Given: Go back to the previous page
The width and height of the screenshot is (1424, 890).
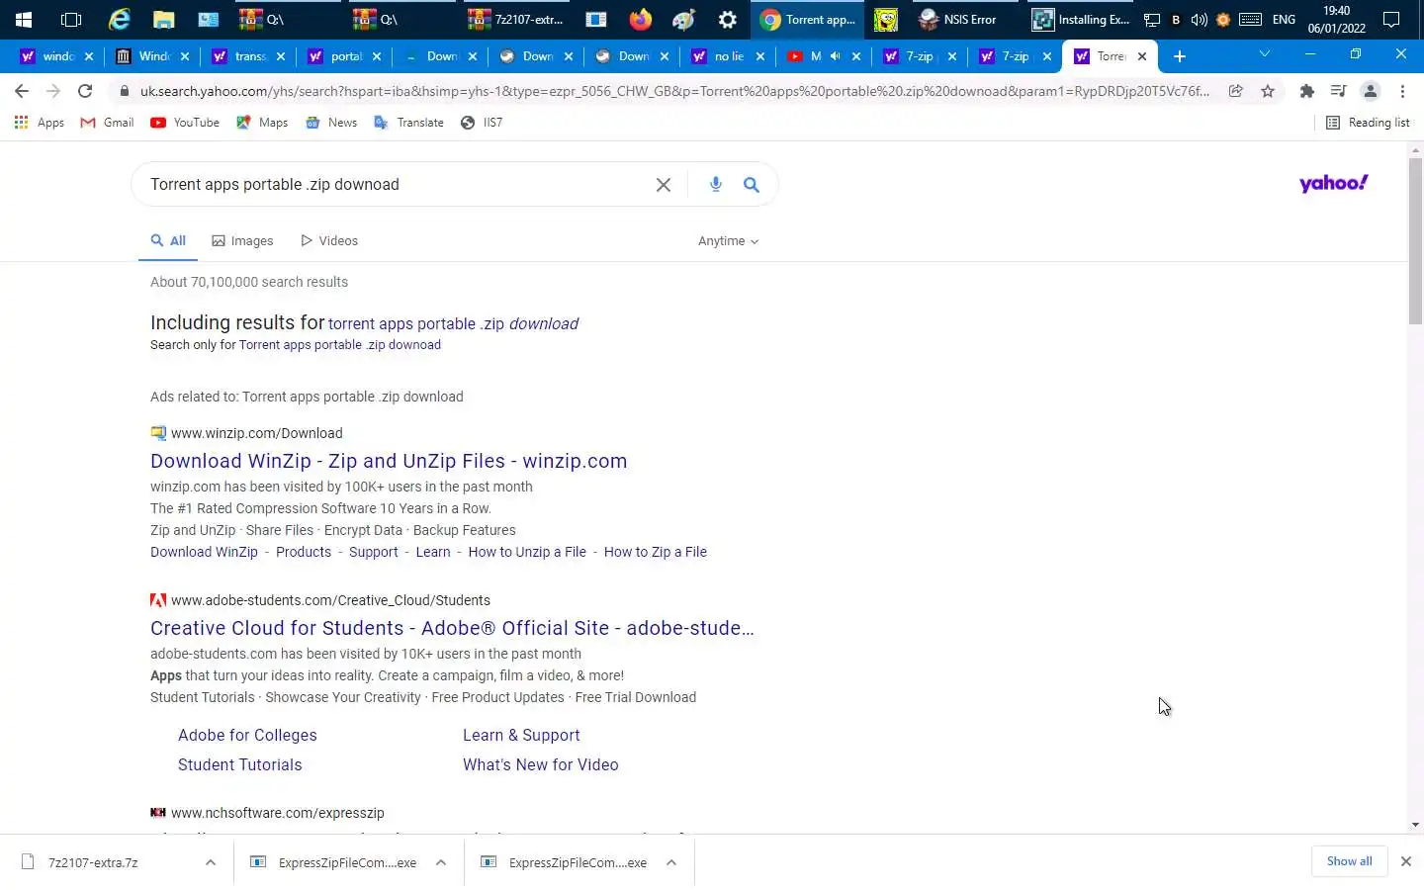Looking at the screenshot, I should pos(22,91).
